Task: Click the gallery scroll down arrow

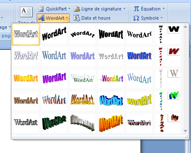Action: tap(185, 131)
